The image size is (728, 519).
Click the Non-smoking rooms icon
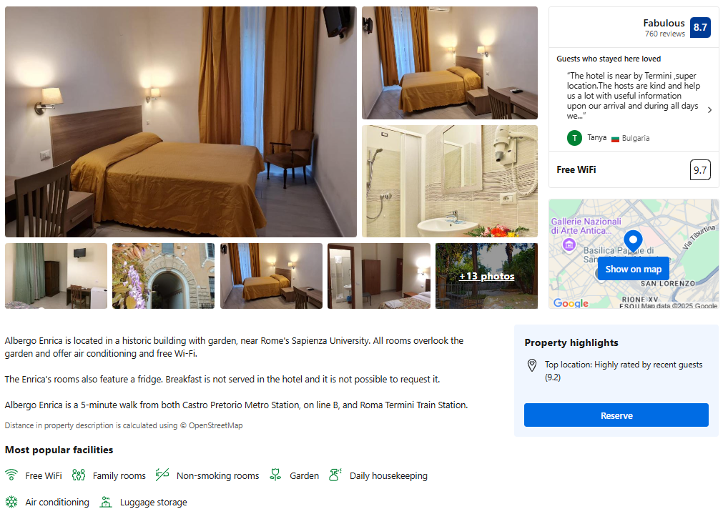(x=162, y=475)
